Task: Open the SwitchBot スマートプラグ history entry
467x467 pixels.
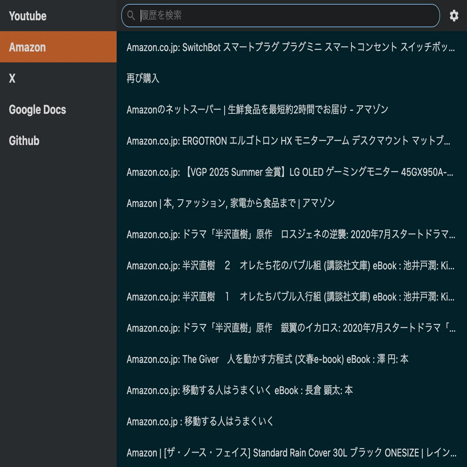Action: coord(292,47)
